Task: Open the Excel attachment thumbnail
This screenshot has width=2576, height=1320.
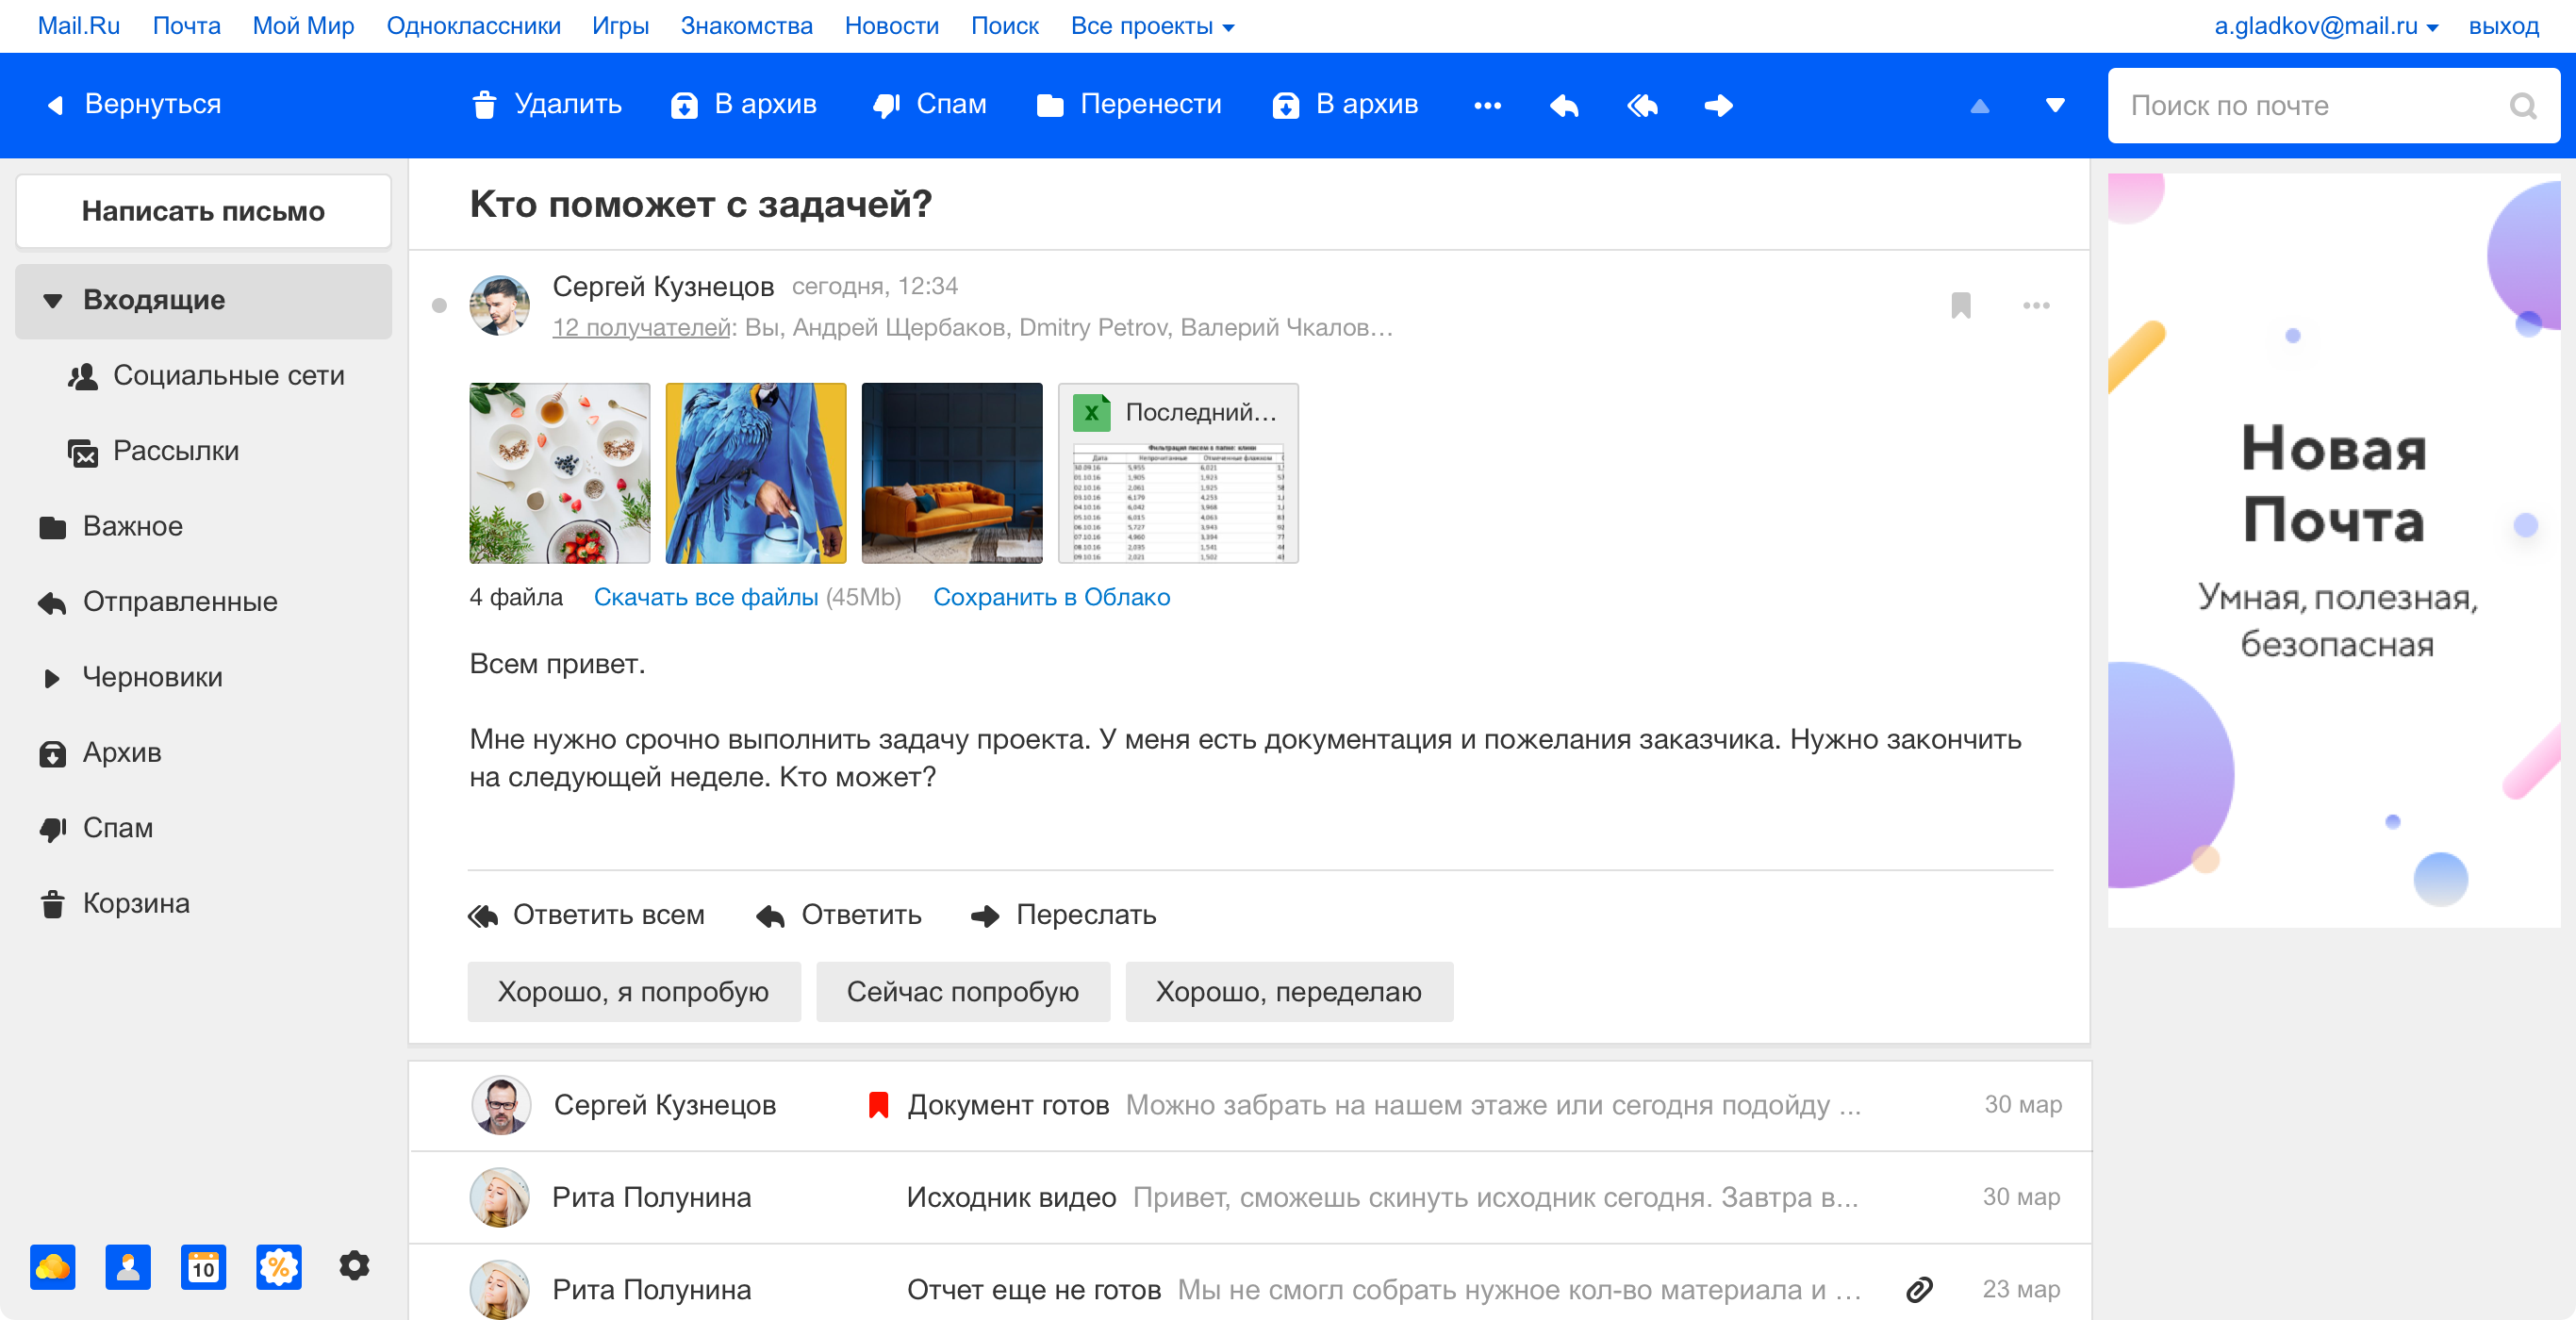Action: (x=1178, y=473)
